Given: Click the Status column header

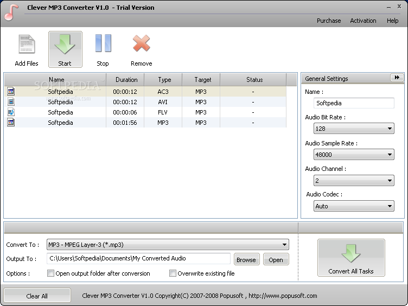Looking at the screenshot, I should coord(253,80).
